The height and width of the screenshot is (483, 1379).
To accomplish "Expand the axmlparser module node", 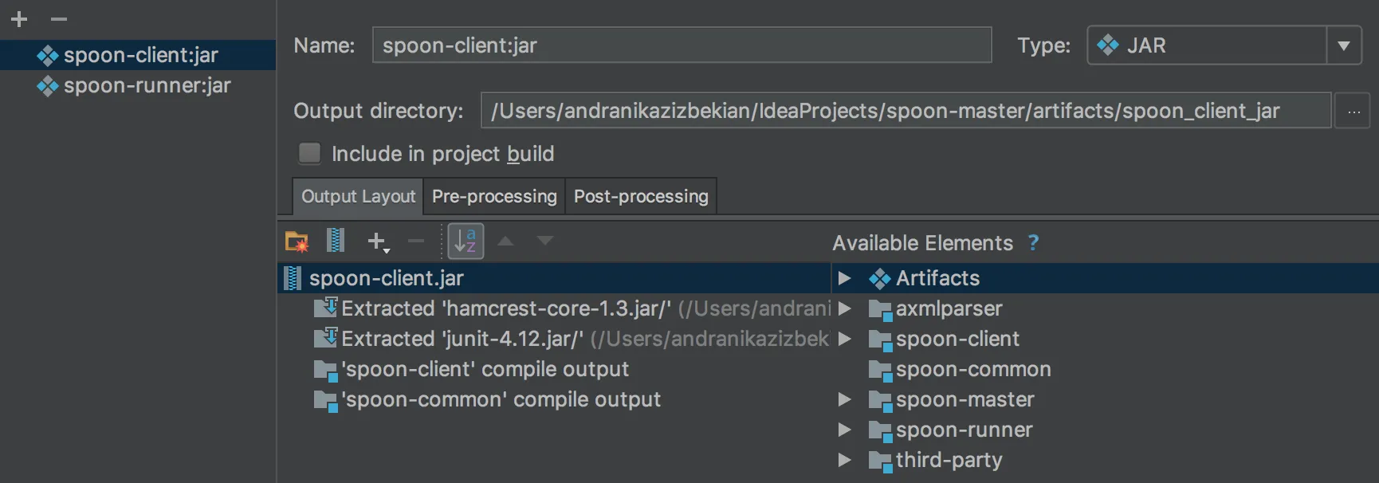I will 844,308.
